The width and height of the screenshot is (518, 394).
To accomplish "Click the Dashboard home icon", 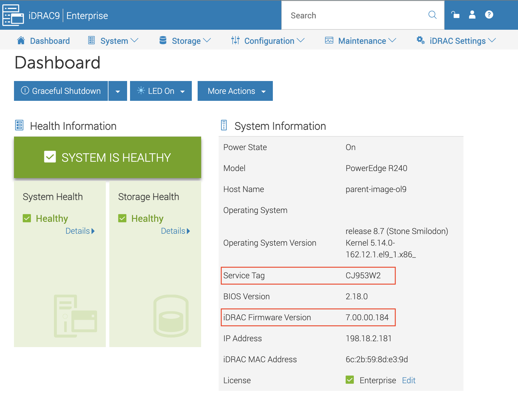I will tap(21, 40).
